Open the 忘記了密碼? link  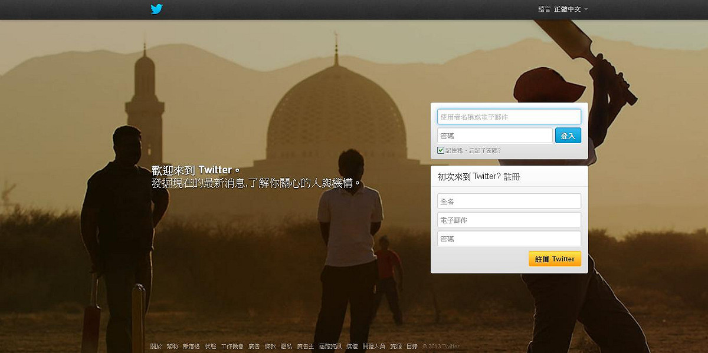tap(485, 150)
